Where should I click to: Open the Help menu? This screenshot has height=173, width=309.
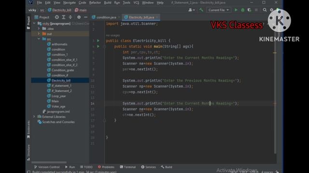click(x=160, y=2)
